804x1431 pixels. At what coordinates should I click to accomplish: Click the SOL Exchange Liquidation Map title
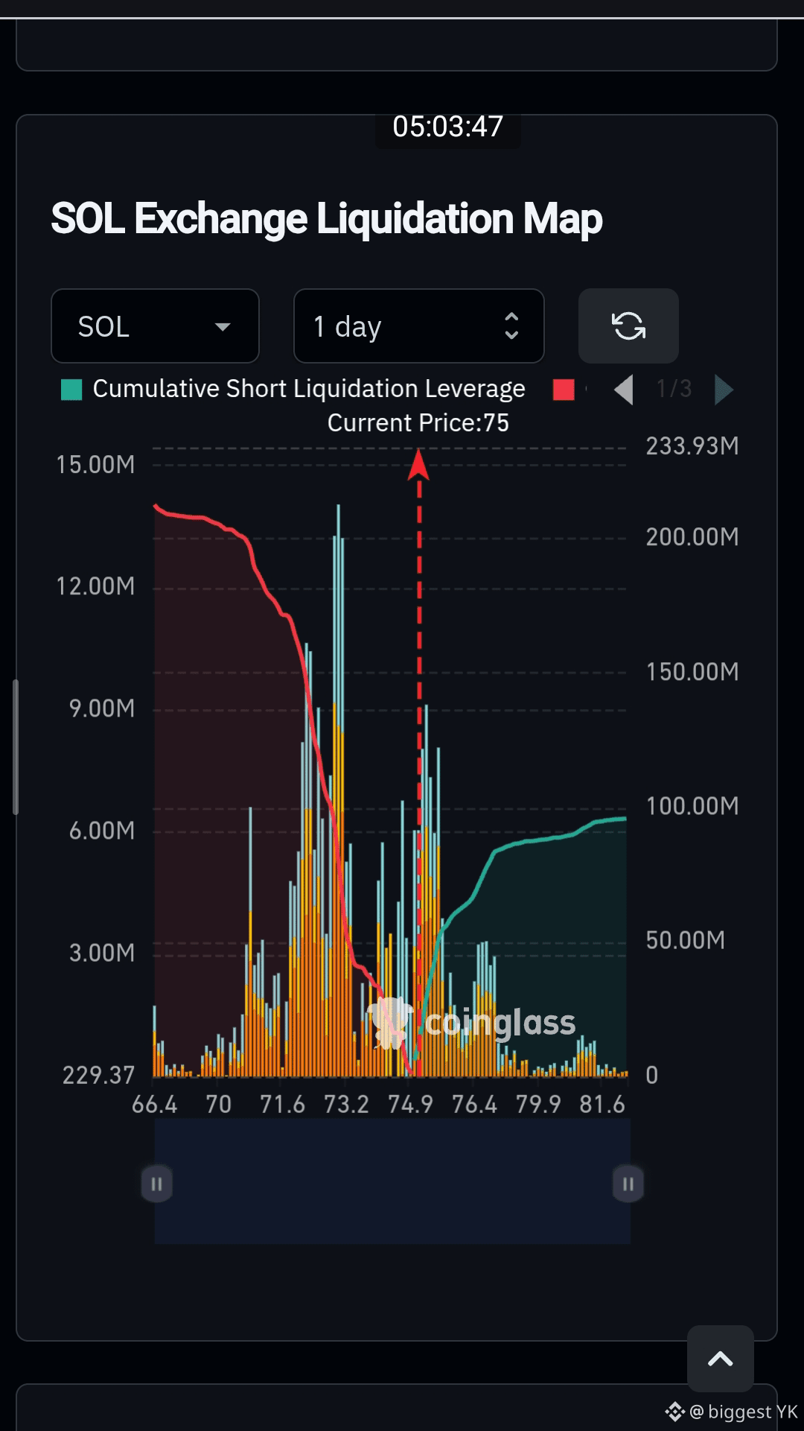tap(327, 219)
